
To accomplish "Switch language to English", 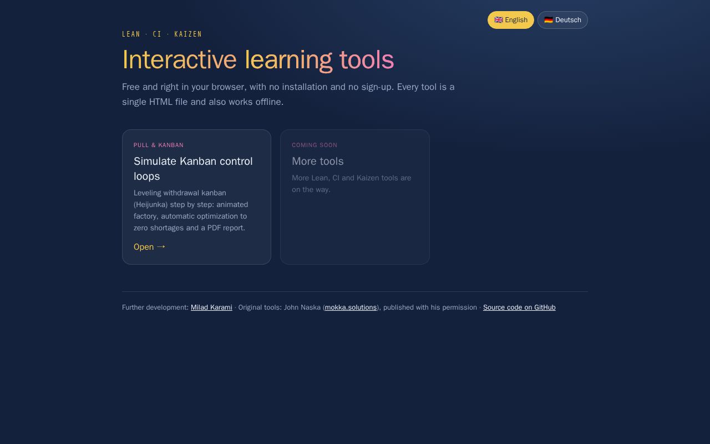I will click(510, 20).
